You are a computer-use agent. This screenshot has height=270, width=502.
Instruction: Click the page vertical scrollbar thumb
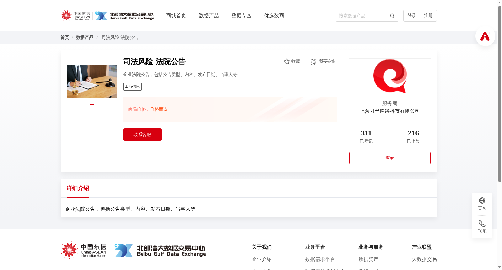coord(499,94)
